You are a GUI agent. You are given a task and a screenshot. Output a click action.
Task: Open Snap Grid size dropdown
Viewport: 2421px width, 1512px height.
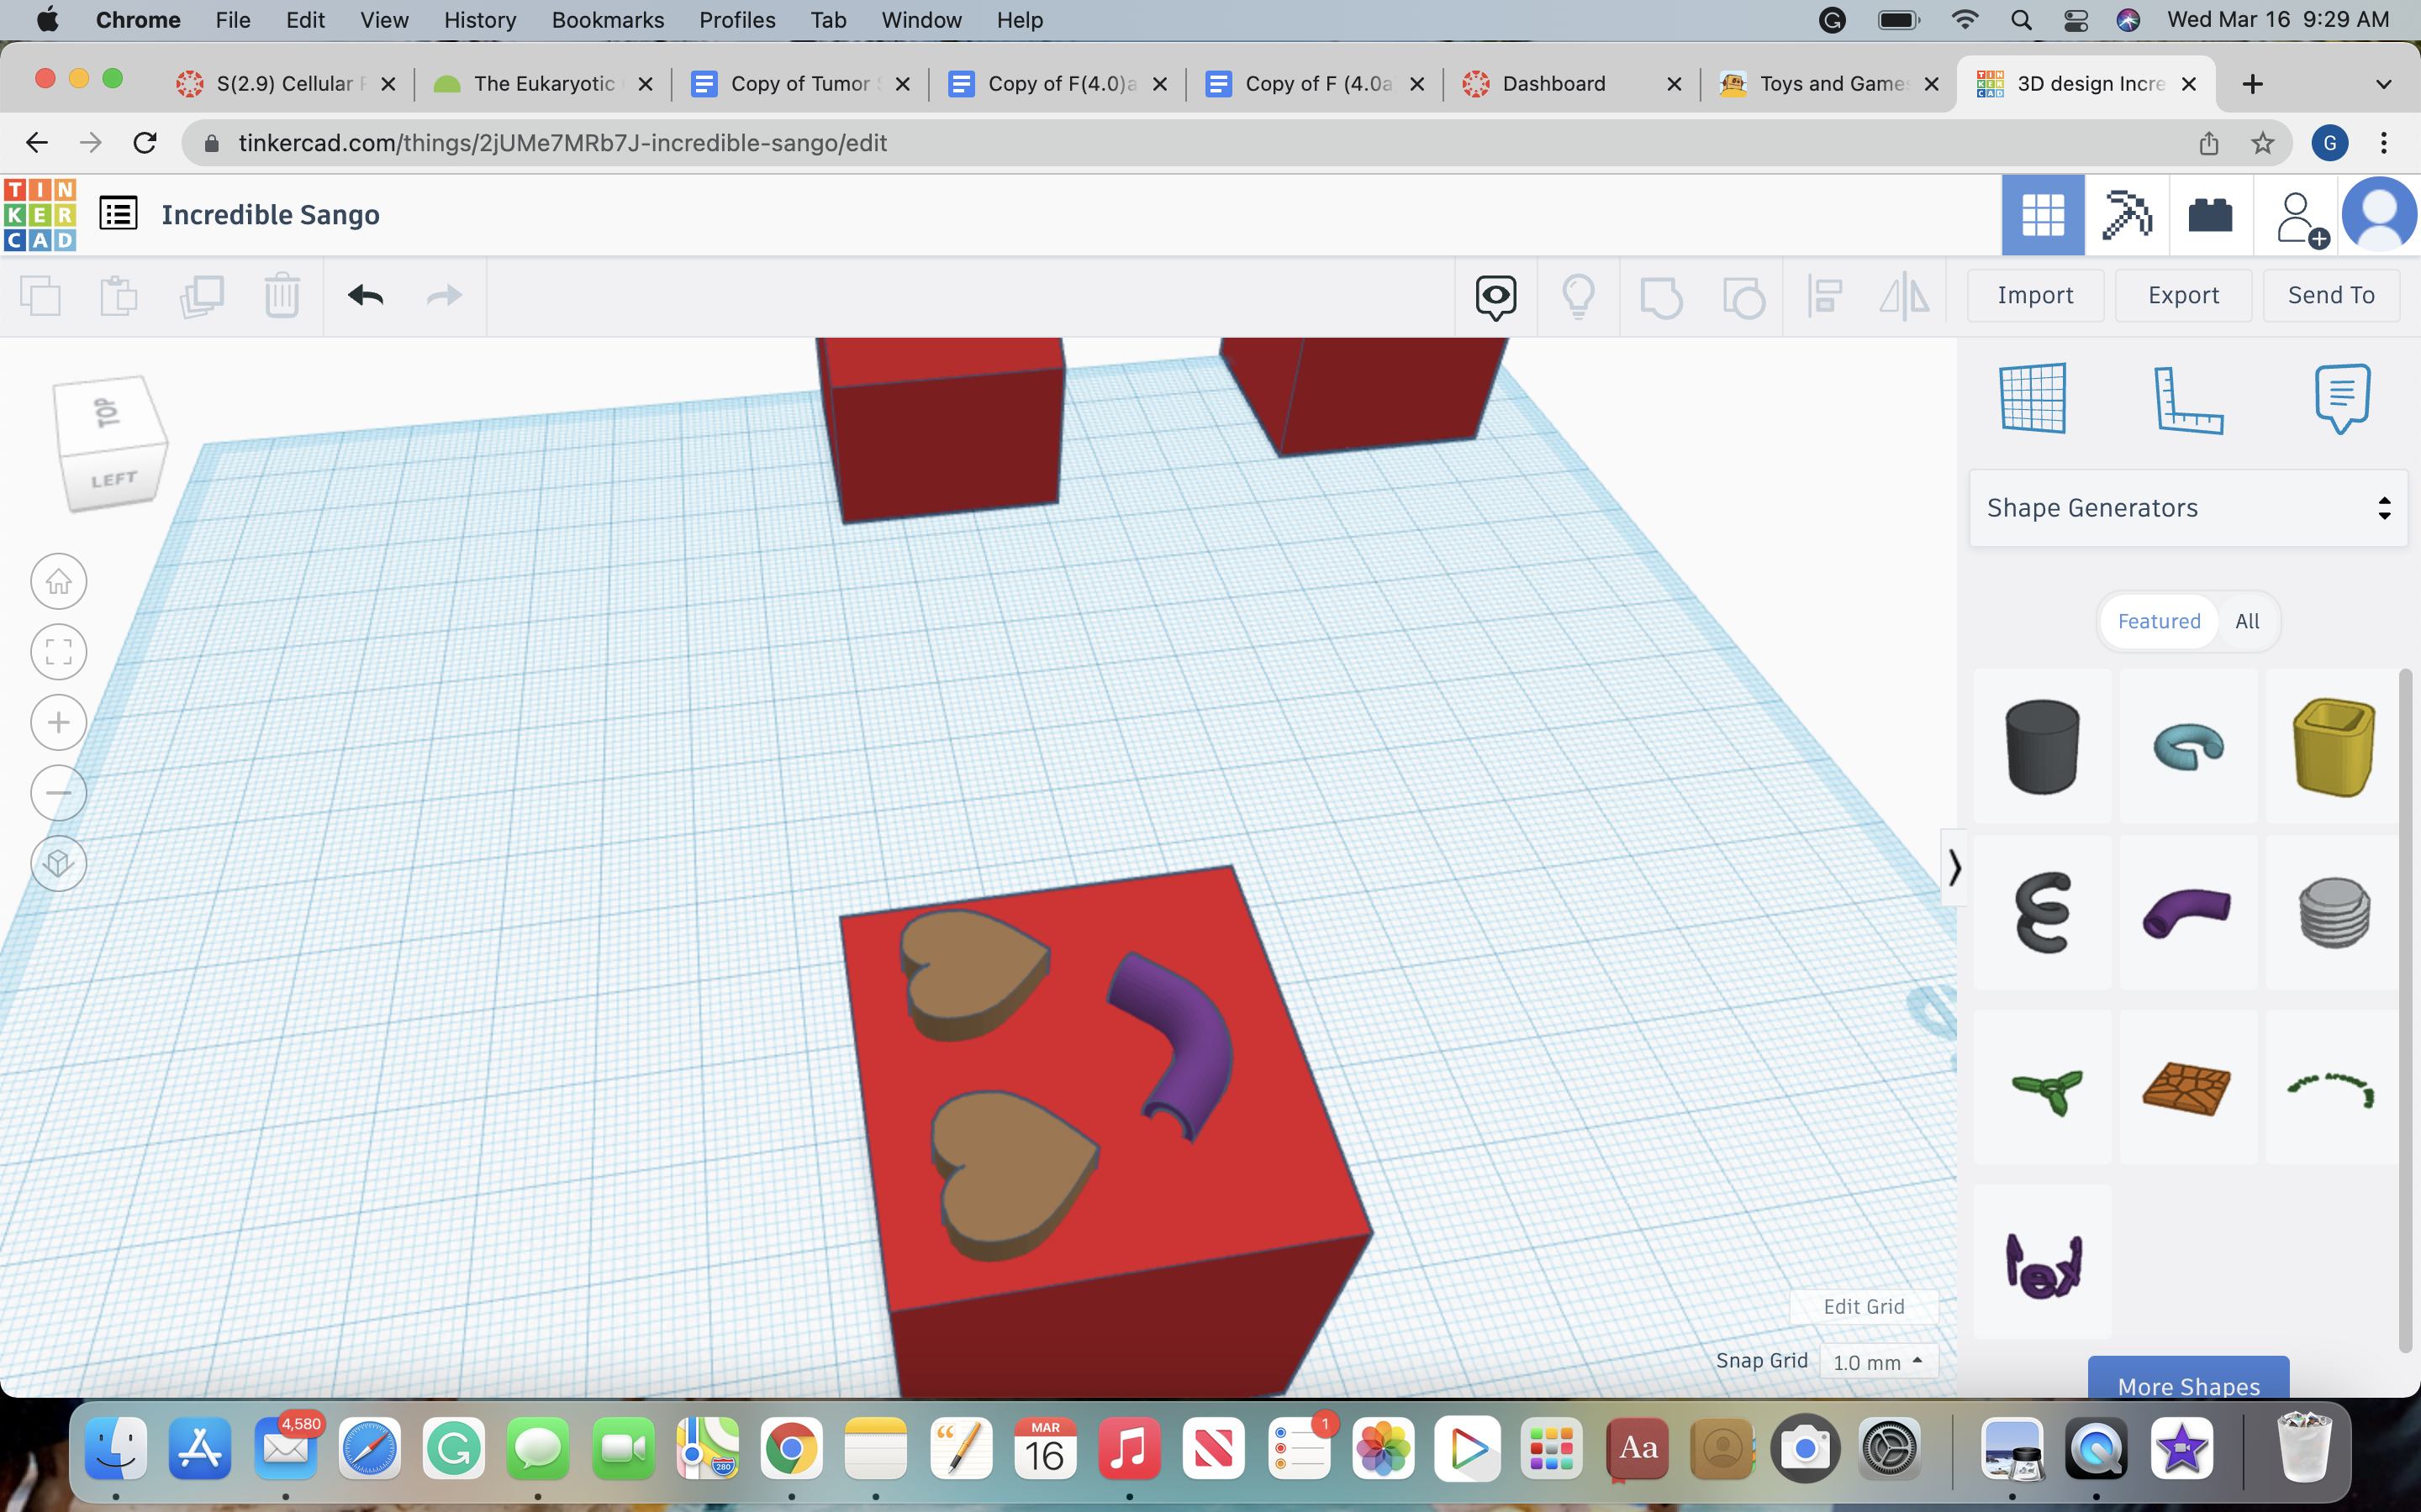click(1878, 1362)
